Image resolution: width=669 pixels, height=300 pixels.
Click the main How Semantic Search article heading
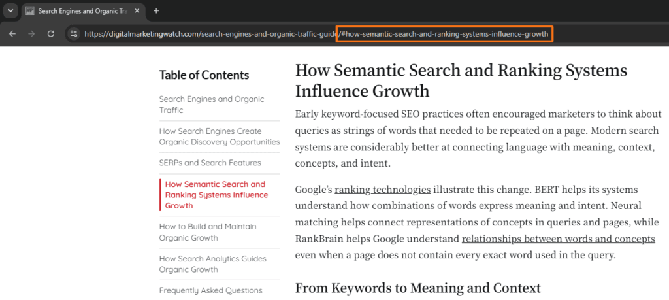coord(461,80)
